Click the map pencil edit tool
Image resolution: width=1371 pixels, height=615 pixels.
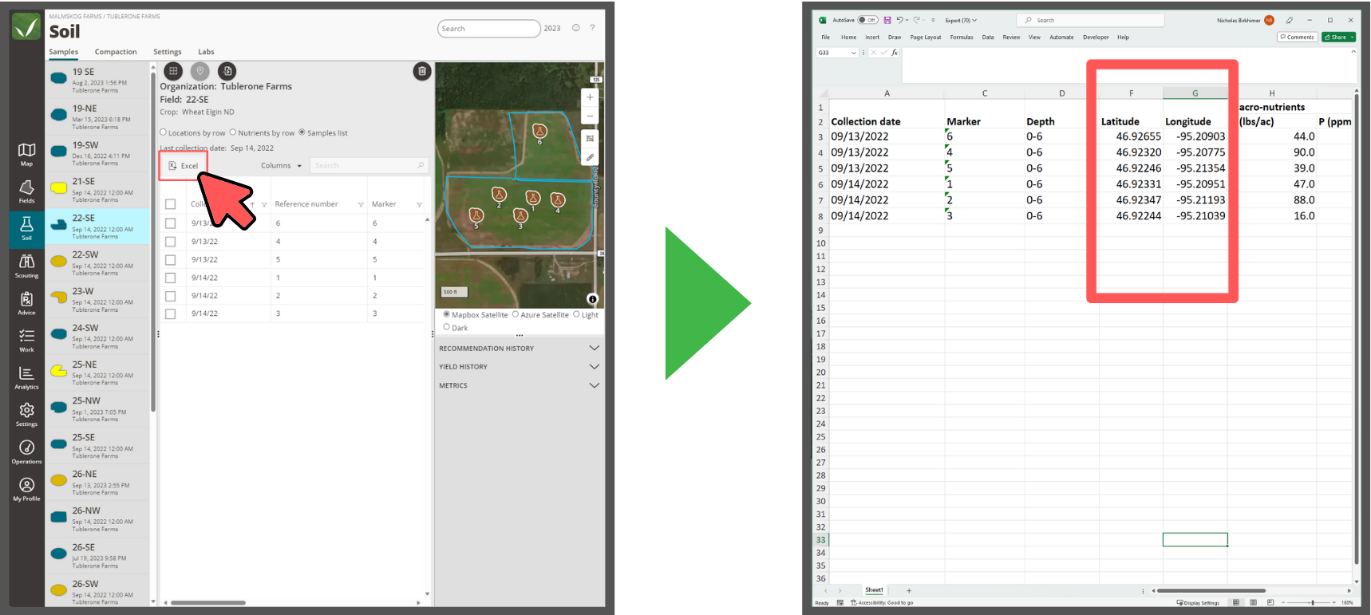coord(590,157)
